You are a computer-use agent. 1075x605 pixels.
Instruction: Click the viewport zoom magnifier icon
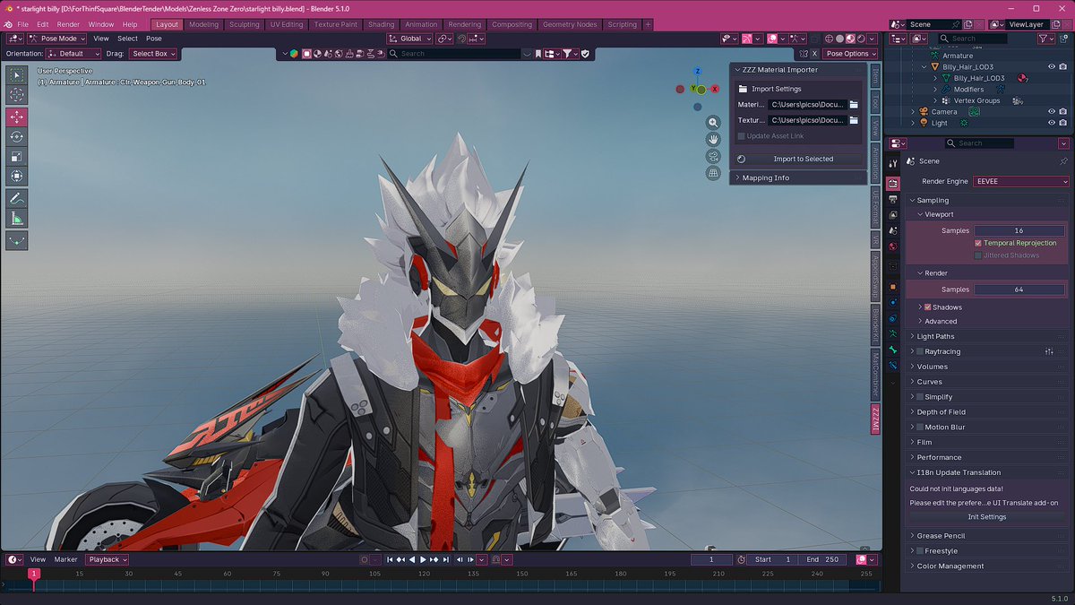point(713,123)
